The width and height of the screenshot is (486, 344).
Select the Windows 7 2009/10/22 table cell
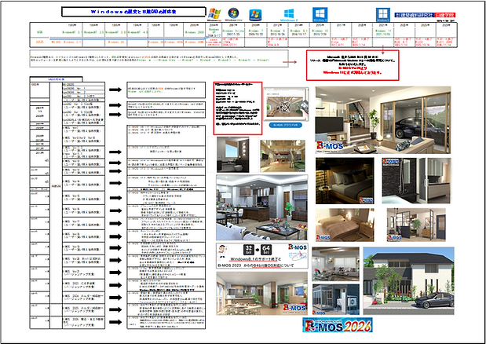256,33
